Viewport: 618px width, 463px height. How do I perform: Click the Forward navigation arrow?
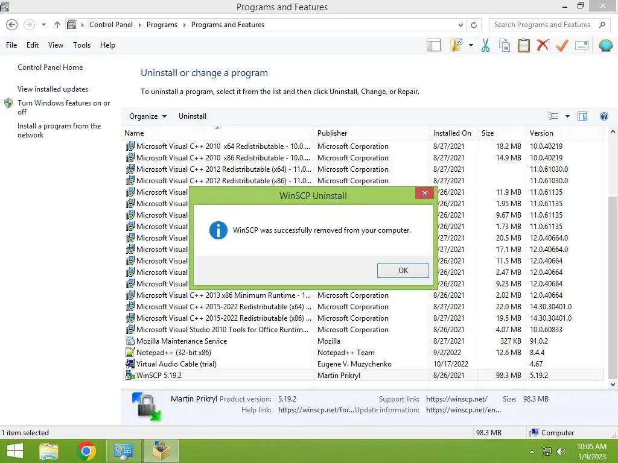coord(29,25)
